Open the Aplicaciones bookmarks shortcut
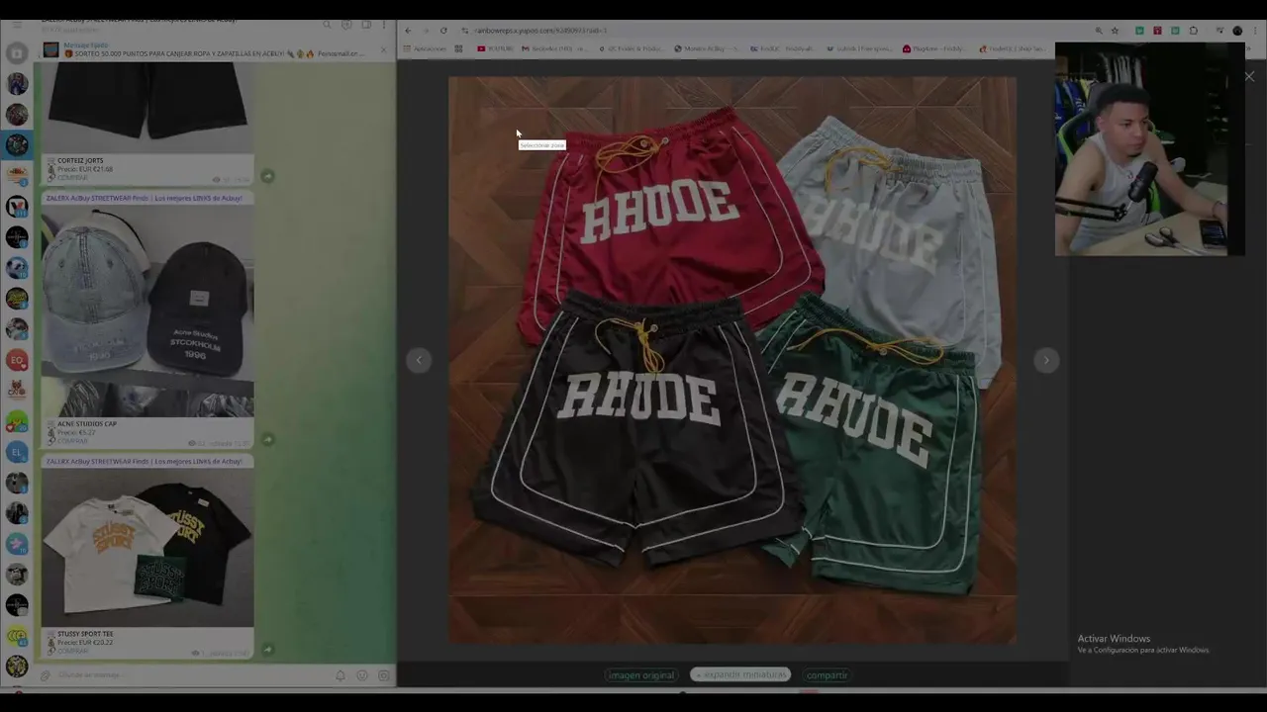 click(x=425, y=47)
